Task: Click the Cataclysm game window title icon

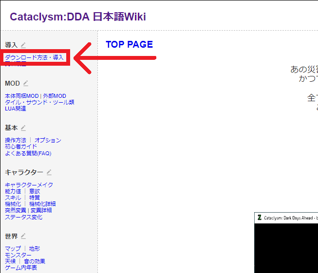Action: [260, 217]
